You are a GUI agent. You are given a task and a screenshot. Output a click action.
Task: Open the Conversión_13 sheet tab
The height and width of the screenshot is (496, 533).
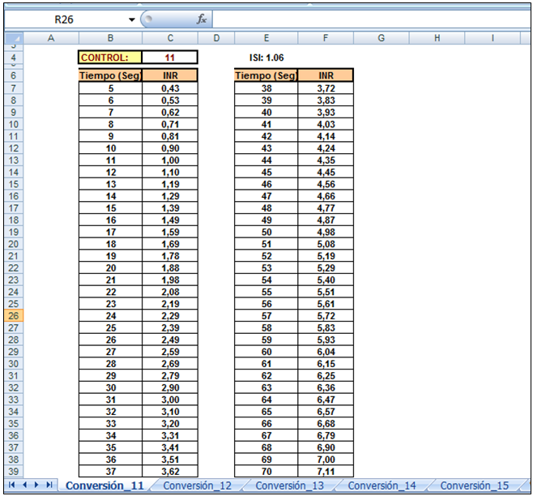[290, 485]
